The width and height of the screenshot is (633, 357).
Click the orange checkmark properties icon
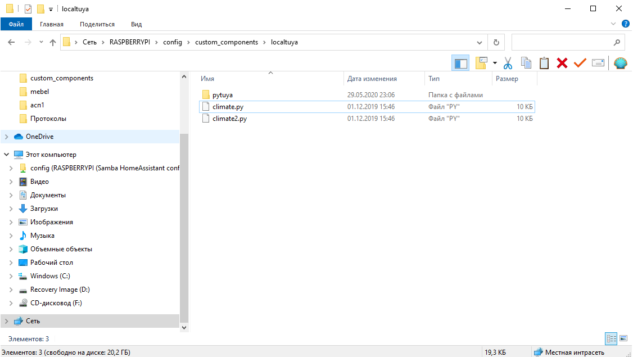pos(580,63)
